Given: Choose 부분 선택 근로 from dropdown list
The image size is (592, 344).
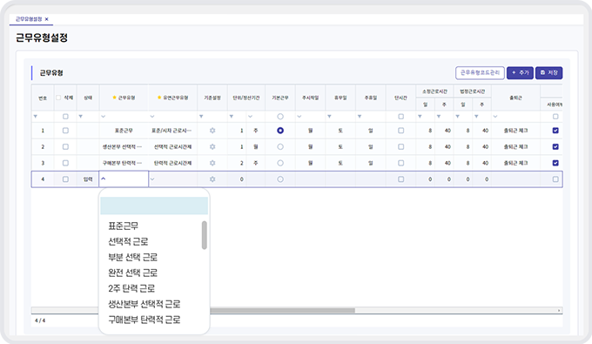Looking at the screenshot, I should [132, 257].
